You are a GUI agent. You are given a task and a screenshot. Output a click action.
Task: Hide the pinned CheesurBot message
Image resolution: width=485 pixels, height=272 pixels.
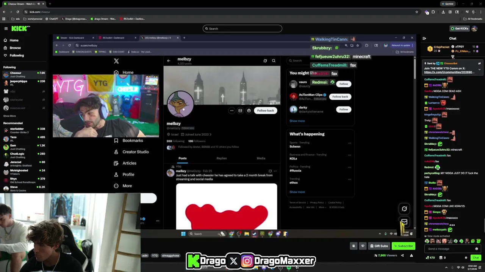point(479,63)
